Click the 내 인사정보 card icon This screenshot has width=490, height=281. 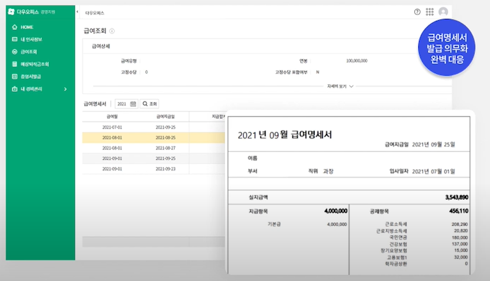(x=14, y=39)
